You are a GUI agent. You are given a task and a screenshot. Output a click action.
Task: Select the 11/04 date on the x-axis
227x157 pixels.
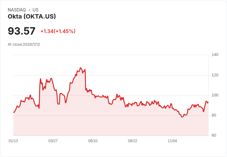click(x=172, y=141)
